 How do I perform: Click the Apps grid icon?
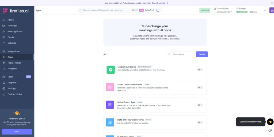[4, 57]
